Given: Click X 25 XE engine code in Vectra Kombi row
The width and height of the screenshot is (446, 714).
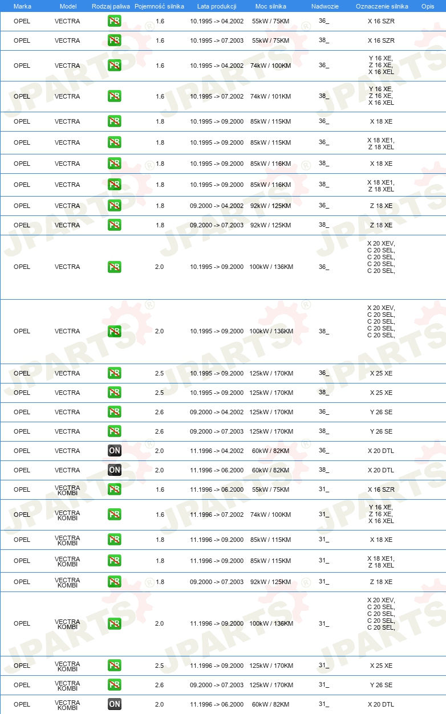Looking at the screenshot, I should coord(381,666).
